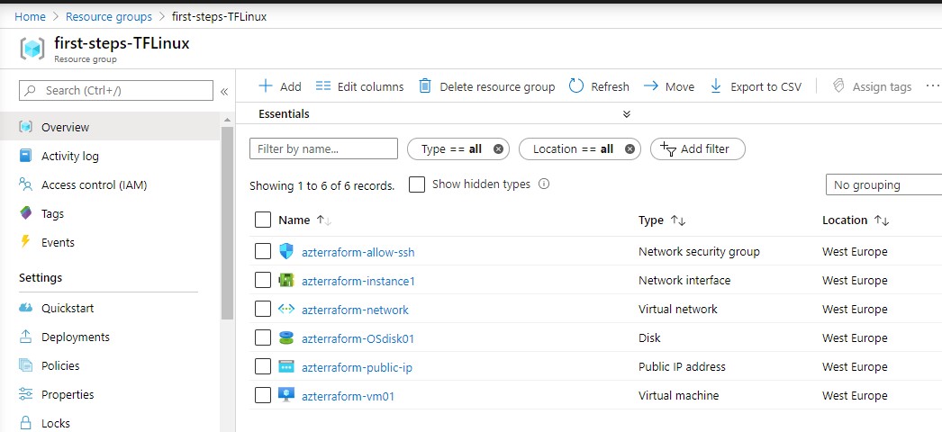The height and width of the screenshot is (432, 942).
Task: Open Access control (IAM) in sidebar
Action: 94,185
